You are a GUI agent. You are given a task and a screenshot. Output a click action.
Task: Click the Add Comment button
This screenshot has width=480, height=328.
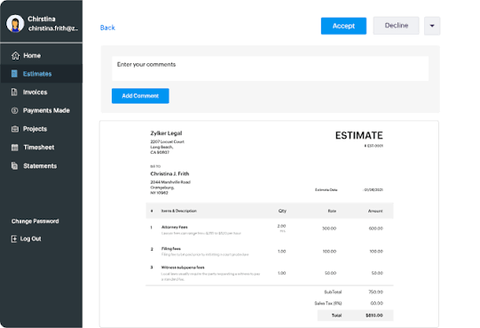(140, 96)
